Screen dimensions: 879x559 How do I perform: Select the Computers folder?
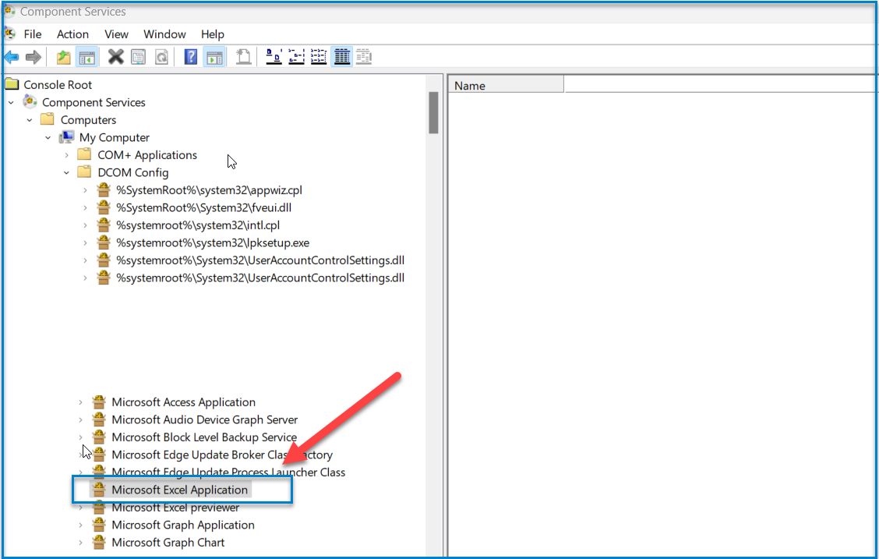coord(88,120)
